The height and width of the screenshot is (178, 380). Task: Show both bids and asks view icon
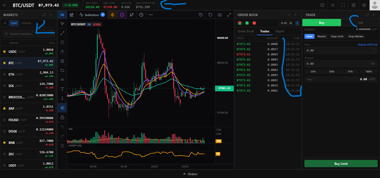[x=239, y=23]
